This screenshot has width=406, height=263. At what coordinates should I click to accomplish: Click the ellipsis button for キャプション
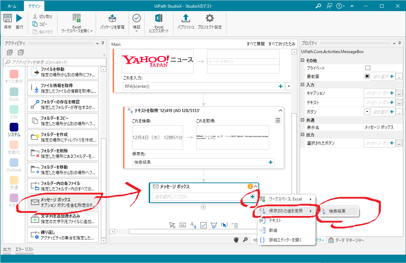(x=399, y=93)
